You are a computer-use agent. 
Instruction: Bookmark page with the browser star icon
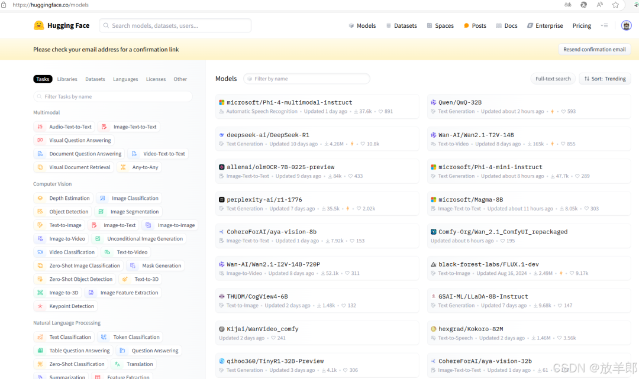(x=615, y=5)
